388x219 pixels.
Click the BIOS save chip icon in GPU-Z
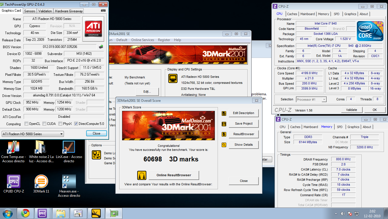101,47
